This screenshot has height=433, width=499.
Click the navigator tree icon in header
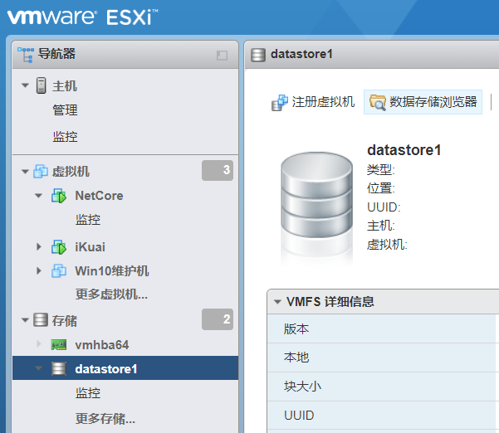[x=26, y=55]
